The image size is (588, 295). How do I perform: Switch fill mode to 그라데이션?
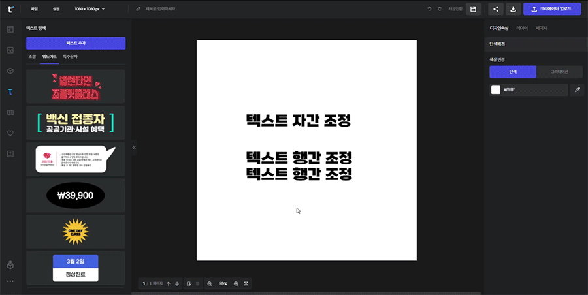(559, 72)
